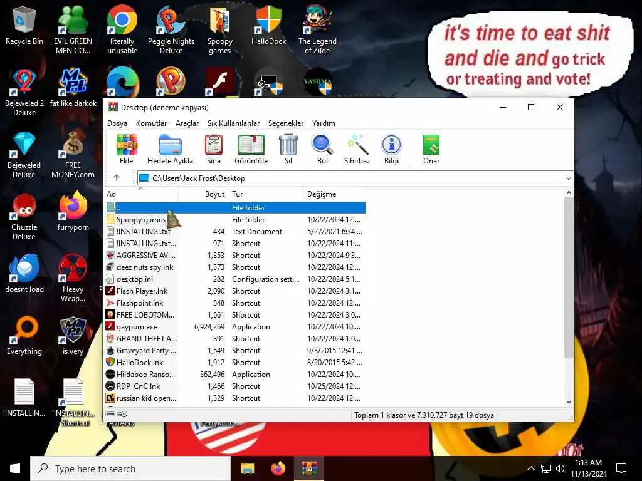Click the Hedefe Ayıkla extract toolbar icon

click(x=170, y=149)
